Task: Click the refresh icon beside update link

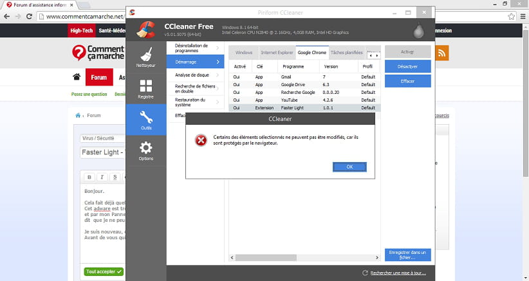Action: point(365,273)
